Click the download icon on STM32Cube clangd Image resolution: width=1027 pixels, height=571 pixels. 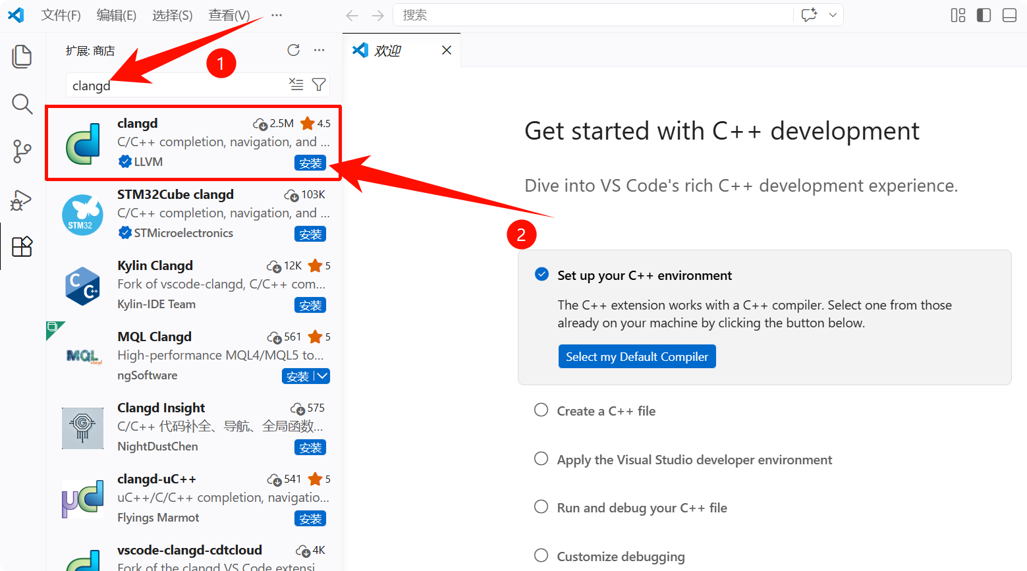pos(291,195)
